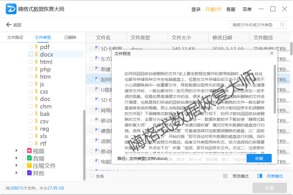Switch to the file path tab
Viewport: 293px width, 195px height.
[x=15, y=38]
